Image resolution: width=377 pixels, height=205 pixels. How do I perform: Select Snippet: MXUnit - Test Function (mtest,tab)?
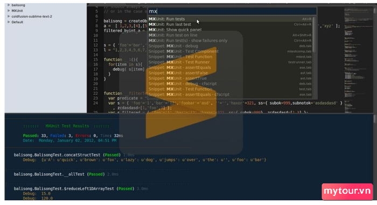coord(230,56)
